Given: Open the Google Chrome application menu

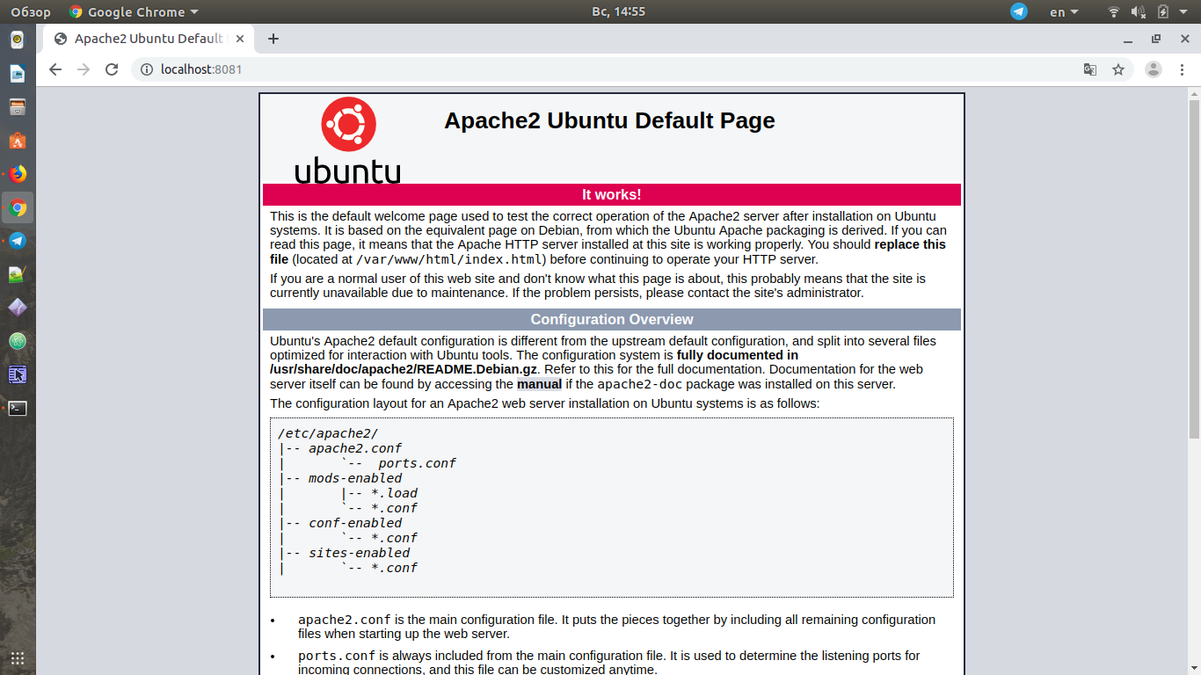Looking at the screenshot, I should coord(134,11).
